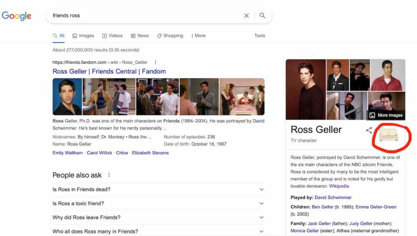The image size is (417, 236).
Task: Open the Carol Willick link
Action: click(99, 152)
